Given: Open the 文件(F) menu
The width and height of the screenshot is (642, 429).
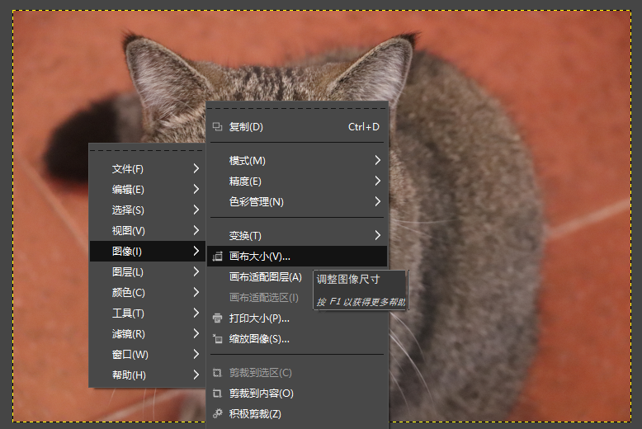Looking at the screenshot, I should 128,168.
